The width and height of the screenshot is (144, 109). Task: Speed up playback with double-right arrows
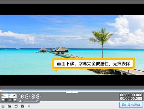[x=15, y=100]
